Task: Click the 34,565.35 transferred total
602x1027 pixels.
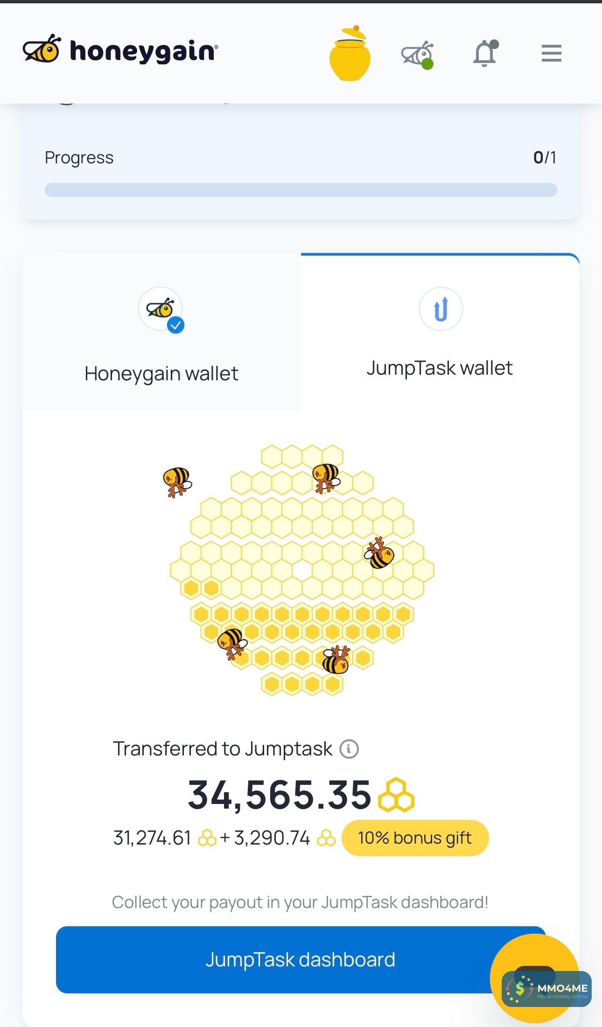Action: tap(279, 795)
